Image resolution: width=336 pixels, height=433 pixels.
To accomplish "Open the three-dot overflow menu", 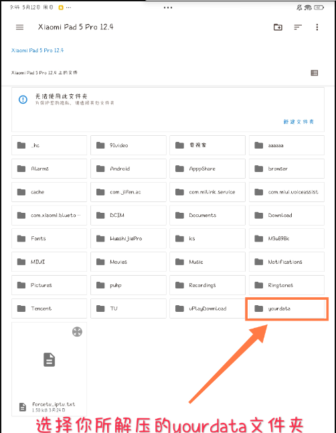I will (317, 27).
